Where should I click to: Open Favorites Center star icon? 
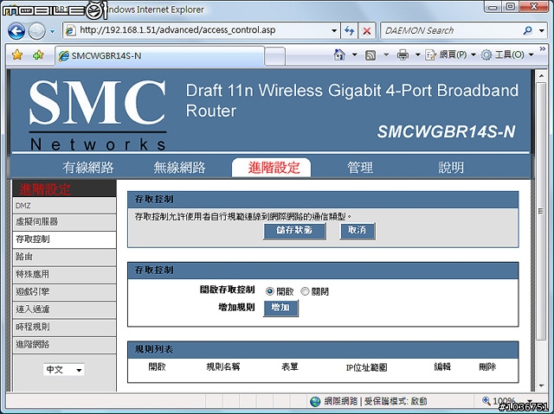pos(17,55)
